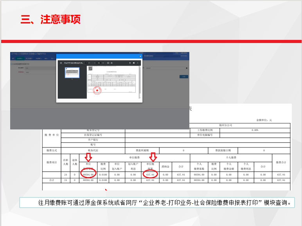The width and height of the screenshot is (302, 226).
Task: Click the 合计 row label in table
Action: [x=52, y=180]
